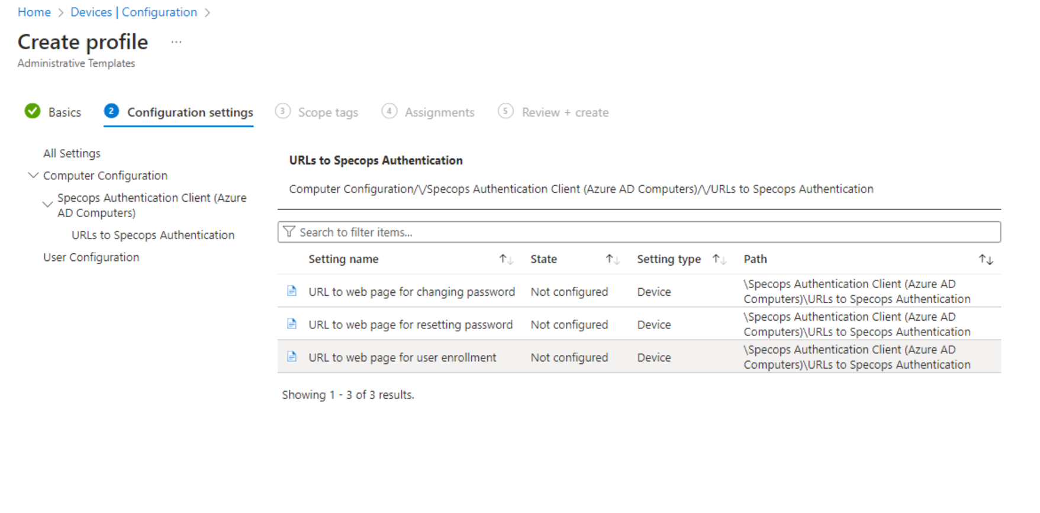
Task: Click Device type in changing password row
Action: coord(654,292)
